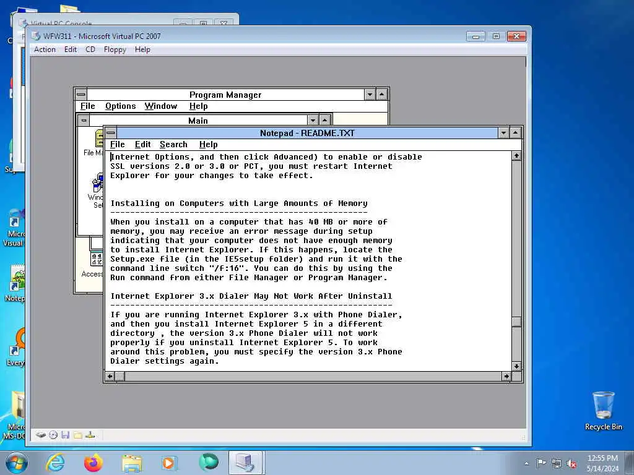
Task: Click the CD drive status icon in Virtual PC
Action: click(53, 435)
